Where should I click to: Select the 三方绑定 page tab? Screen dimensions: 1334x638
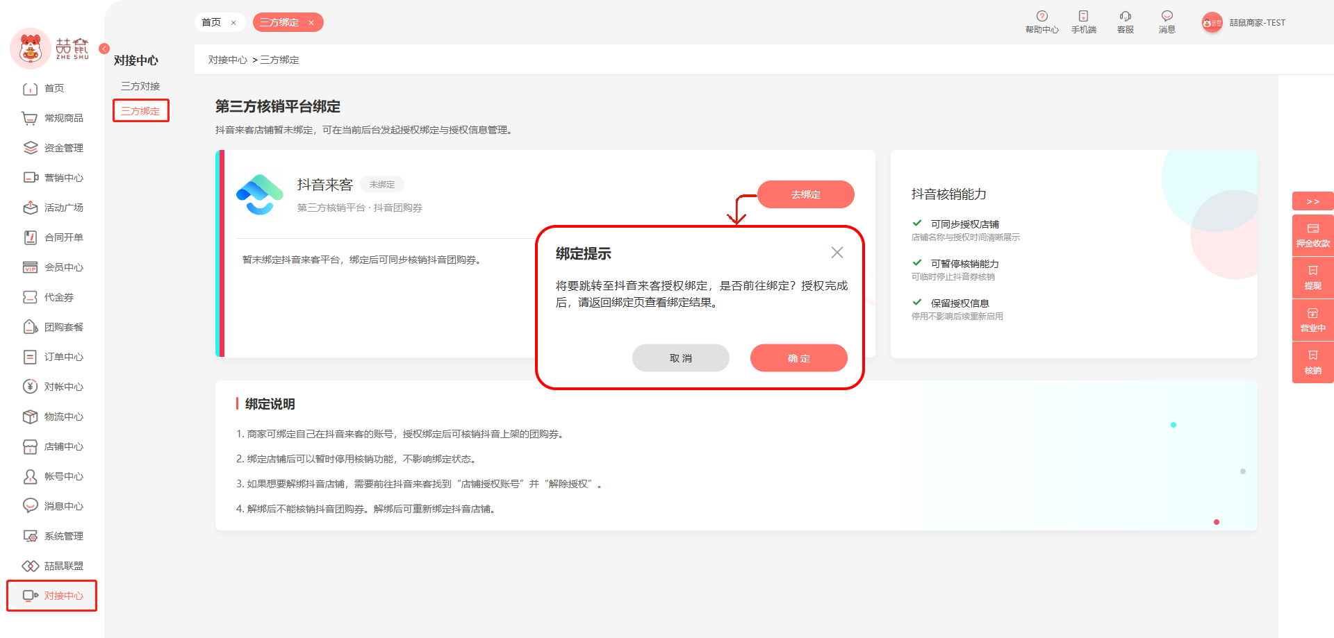pyautogui.click(x=279, y=23)
